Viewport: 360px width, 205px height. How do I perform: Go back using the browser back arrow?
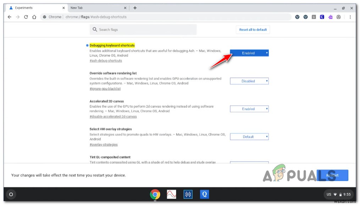pos(10,17)
